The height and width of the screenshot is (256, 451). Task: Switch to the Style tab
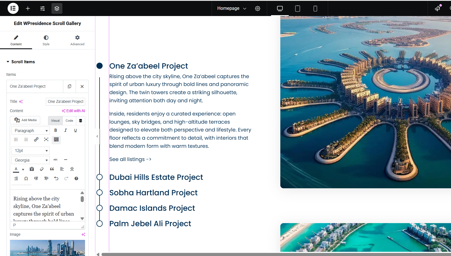[x=46, y=40]
